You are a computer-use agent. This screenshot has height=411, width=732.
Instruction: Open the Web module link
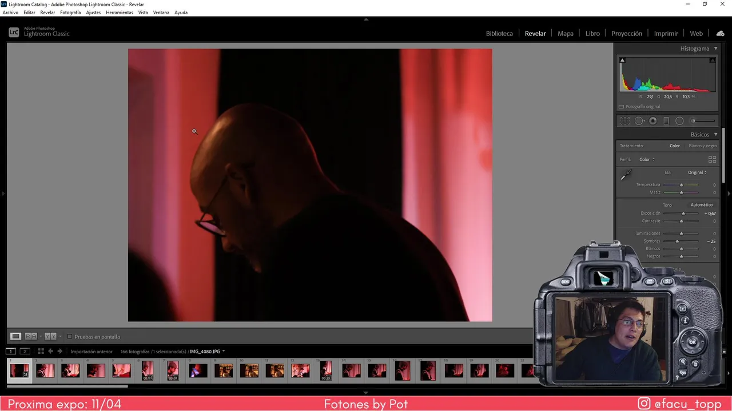(696, 34)
